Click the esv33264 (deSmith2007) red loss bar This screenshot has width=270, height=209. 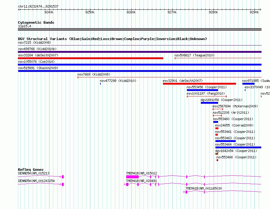coord(91,58)
